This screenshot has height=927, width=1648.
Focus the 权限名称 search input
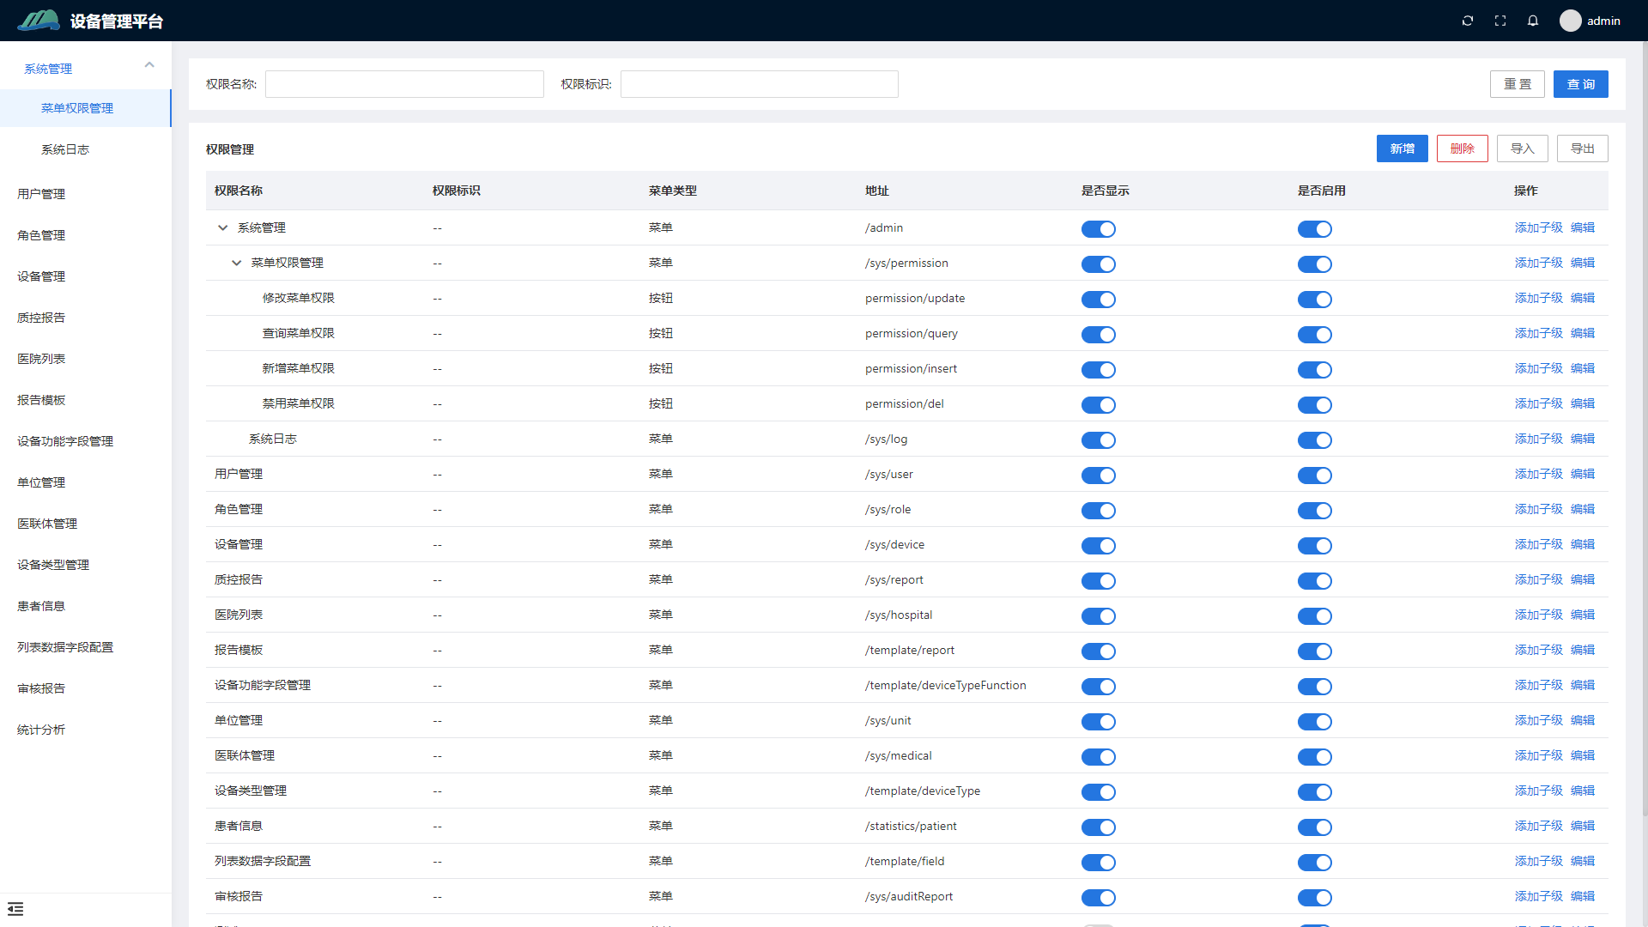click(404, 84)
